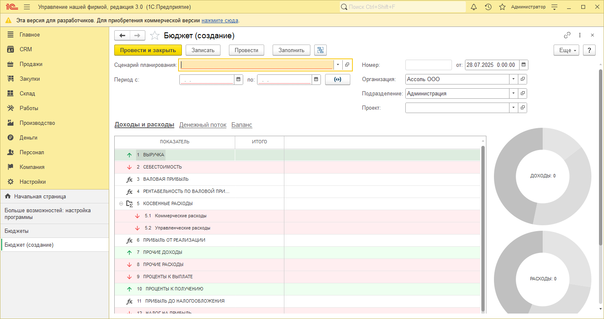Follow the нажмите сюда link
604x319 pixels.
pos(220,20)
